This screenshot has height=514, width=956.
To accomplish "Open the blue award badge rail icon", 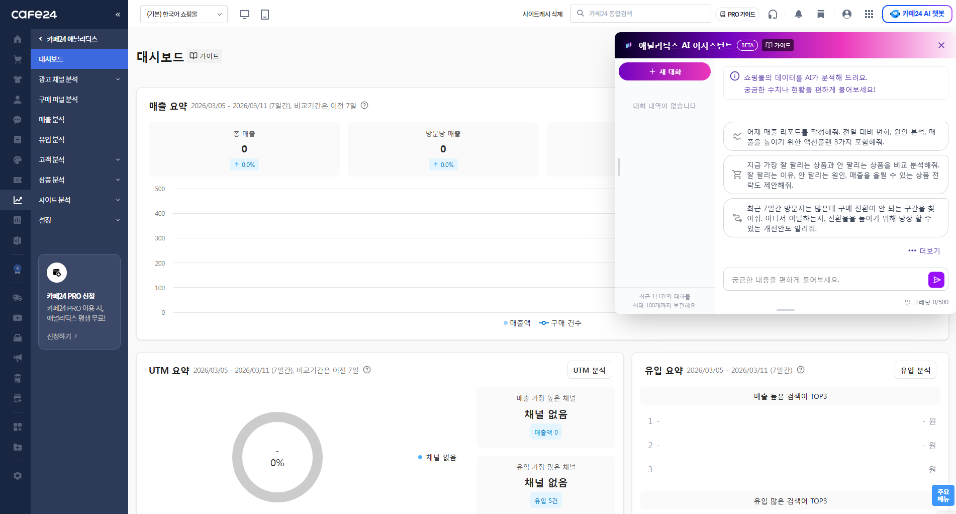I will tap(18, 269).
